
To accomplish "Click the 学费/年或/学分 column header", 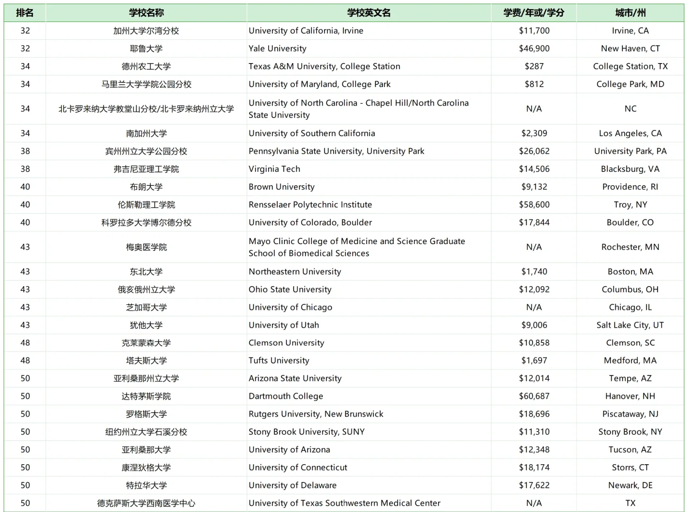I will point(534,13).
